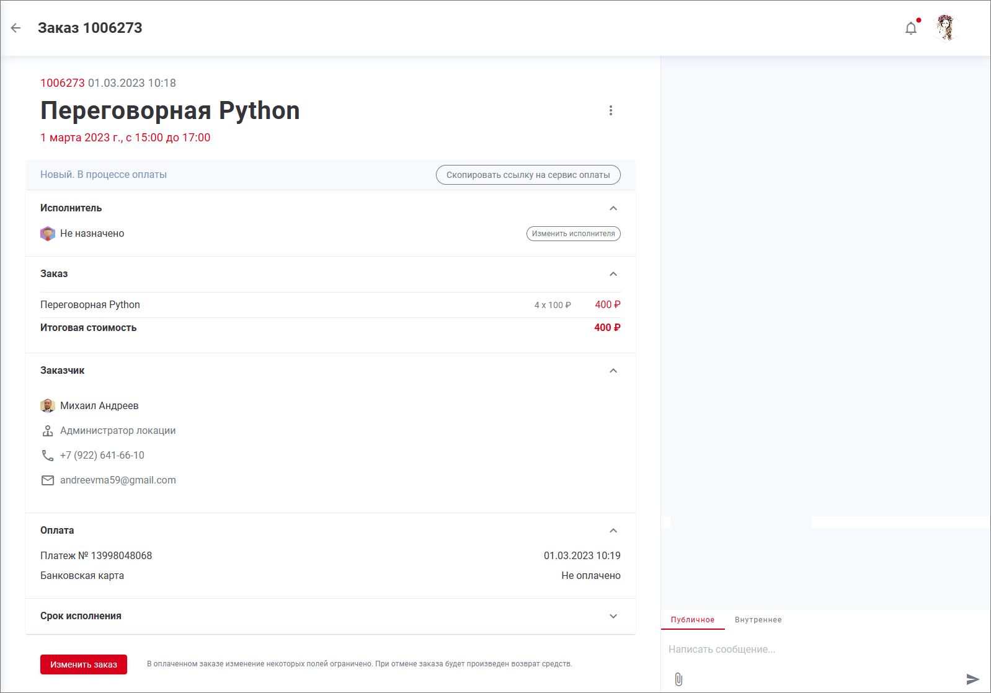Viewport: 991px width, 693px height.
Task: Open the notifications bell
Action: point(910,29)
